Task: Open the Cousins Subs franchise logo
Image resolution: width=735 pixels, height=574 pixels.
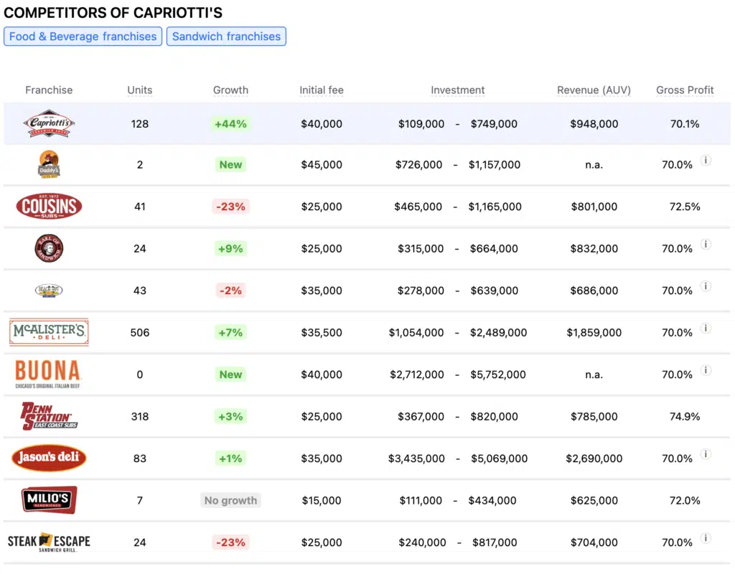Action: [49, 207]
